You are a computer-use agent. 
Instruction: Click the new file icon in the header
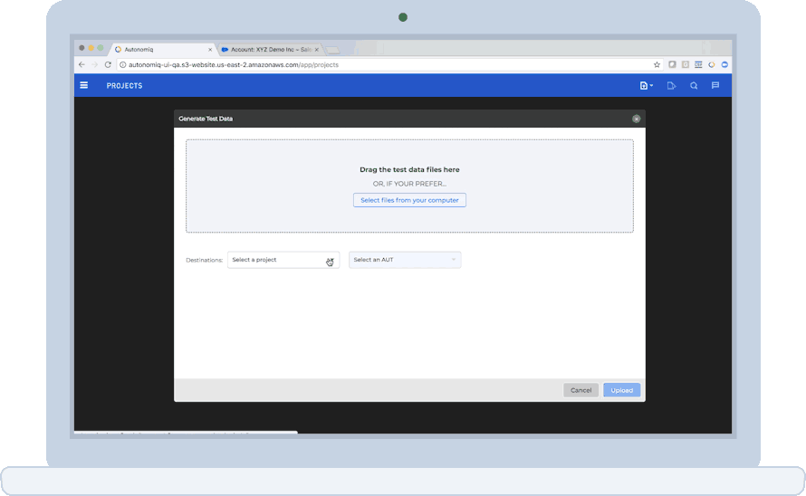(x=646, y=86)
